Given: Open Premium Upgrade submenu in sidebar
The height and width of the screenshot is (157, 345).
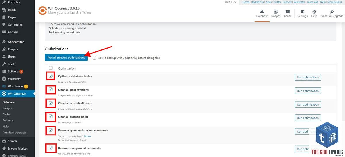Looking at the screenshot, I should point(14,133).
